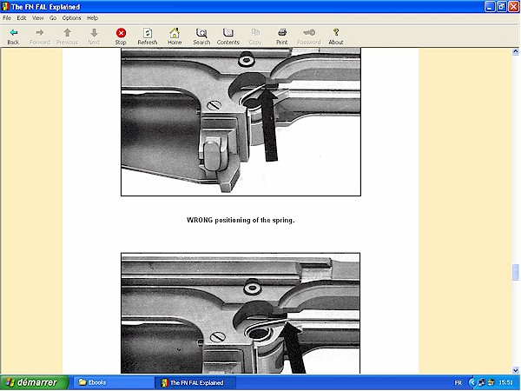Click the scroll-down arrow of the scrollbar
Image resolution: width=521 pixels, height=391 pixels.
point(515,370)
